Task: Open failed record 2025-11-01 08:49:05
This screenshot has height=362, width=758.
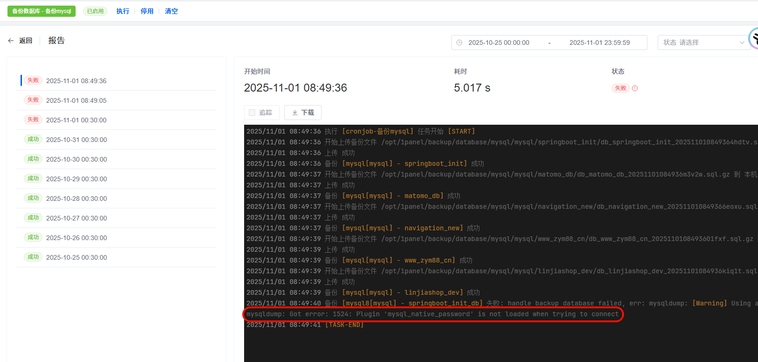Action: click(x=76, y=100)
